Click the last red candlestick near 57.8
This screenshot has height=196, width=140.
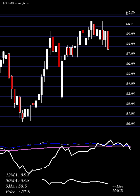click(x=108, y=40)
